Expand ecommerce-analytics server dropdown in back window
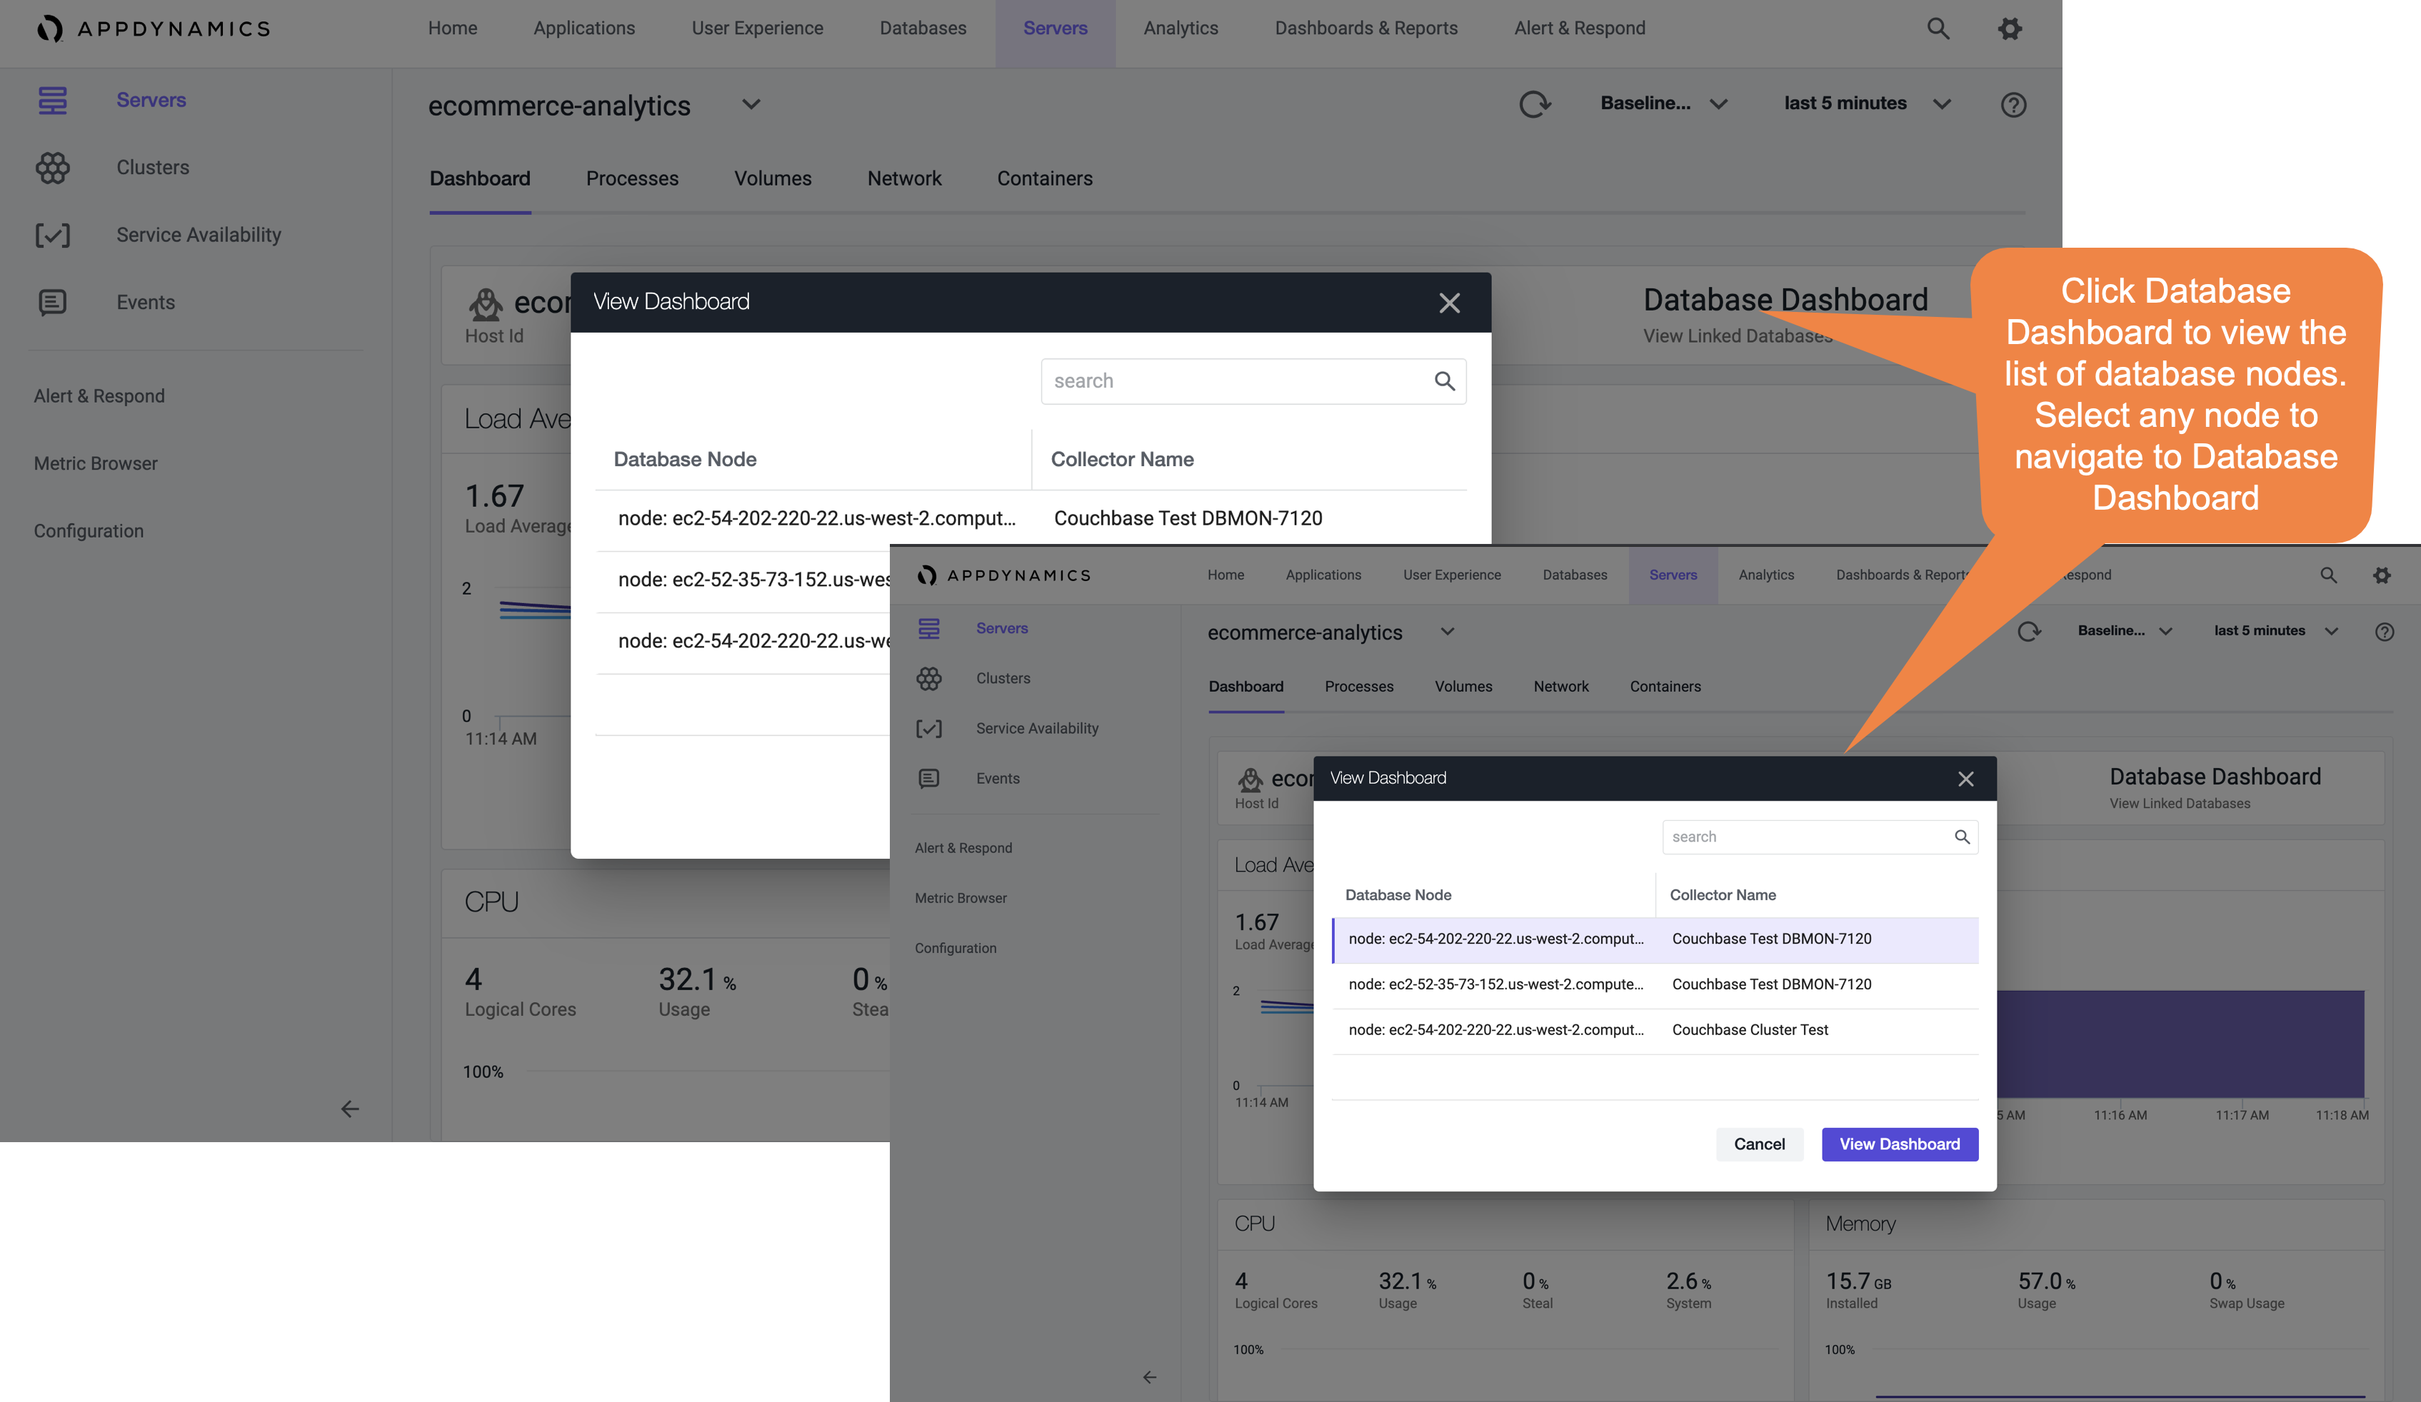The width and height of the screenshot is (2421, 1402). [751, 104]
